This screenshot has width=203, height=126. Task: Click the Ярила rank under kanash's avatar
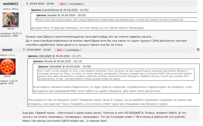[7, 76]
